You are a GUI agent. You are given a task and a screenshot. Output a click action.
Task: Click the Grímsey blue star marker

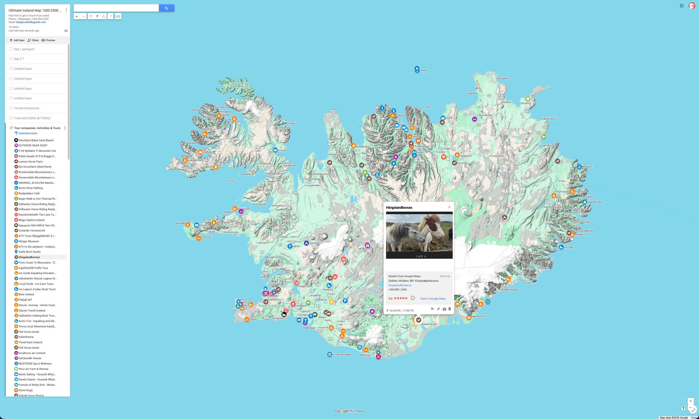(417, 68)
